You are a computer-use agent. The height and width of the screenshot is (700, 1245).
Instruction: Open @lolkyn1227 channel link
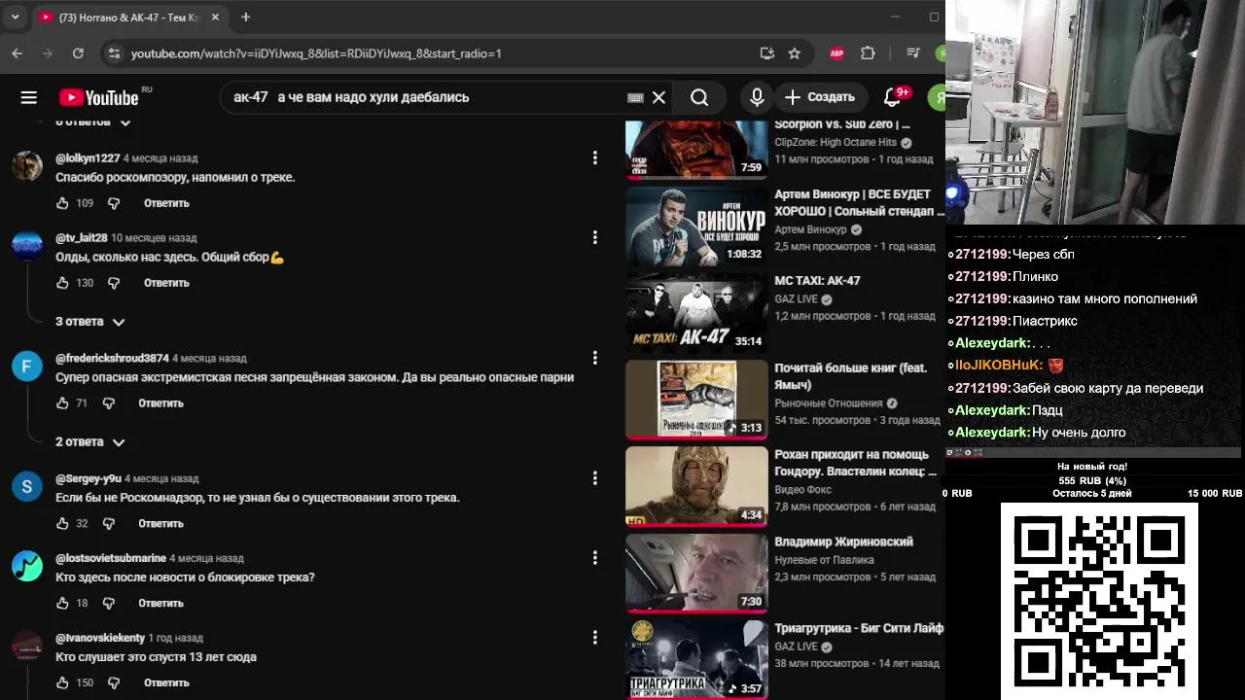point(88,158)
